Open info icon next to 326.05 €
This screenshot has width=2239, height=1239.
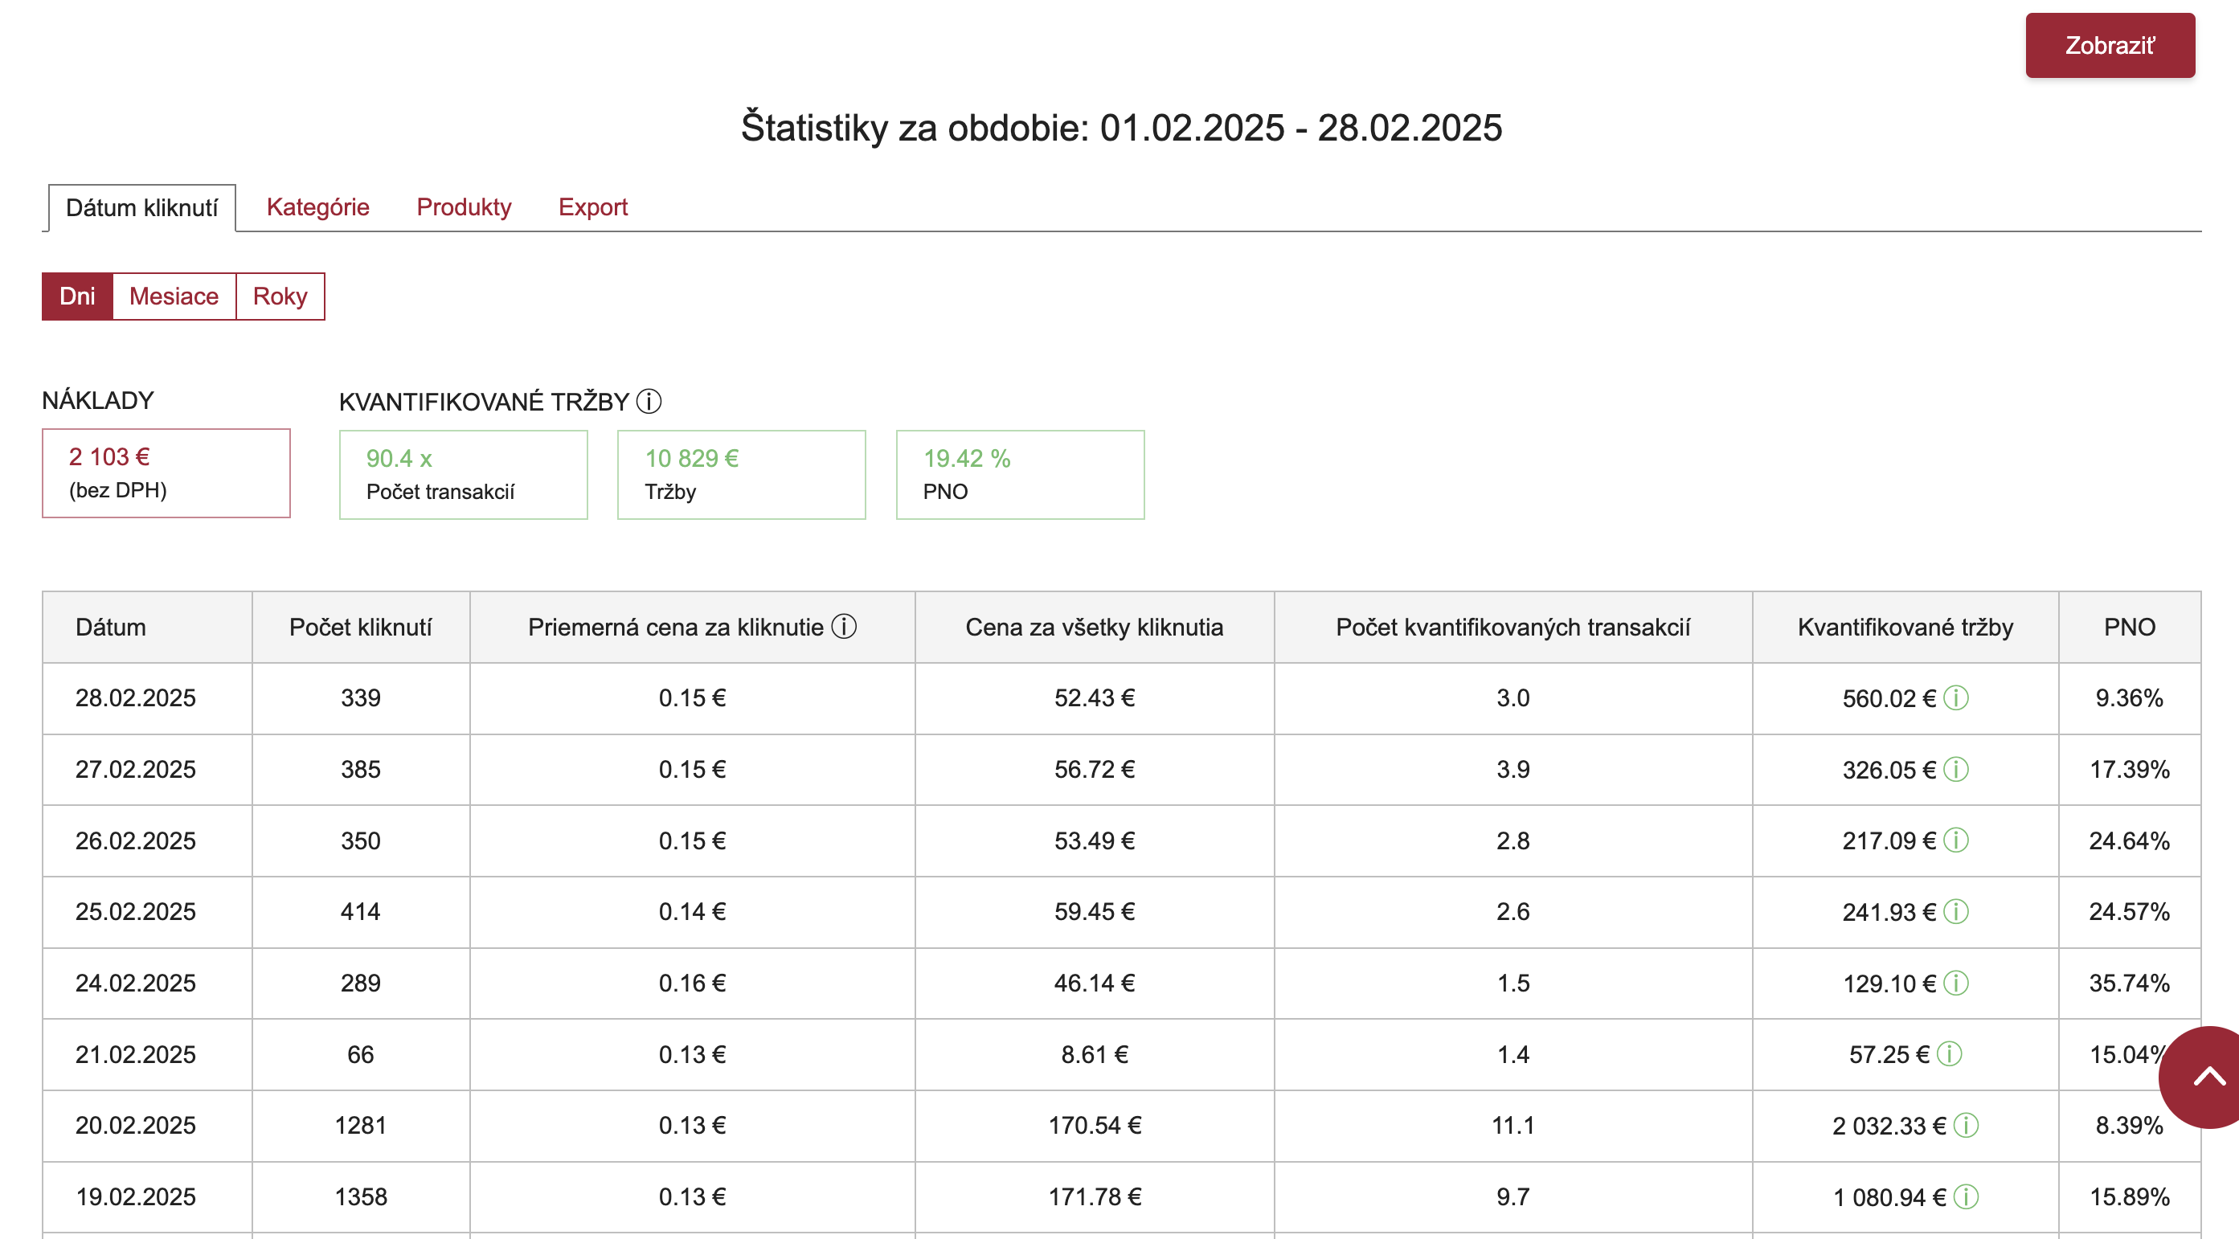[x=1955, y=769]
